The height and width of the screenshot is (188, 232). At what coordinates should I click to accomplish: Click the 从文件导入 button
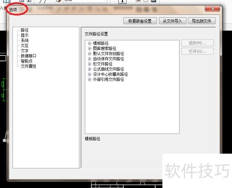[173, 21]
